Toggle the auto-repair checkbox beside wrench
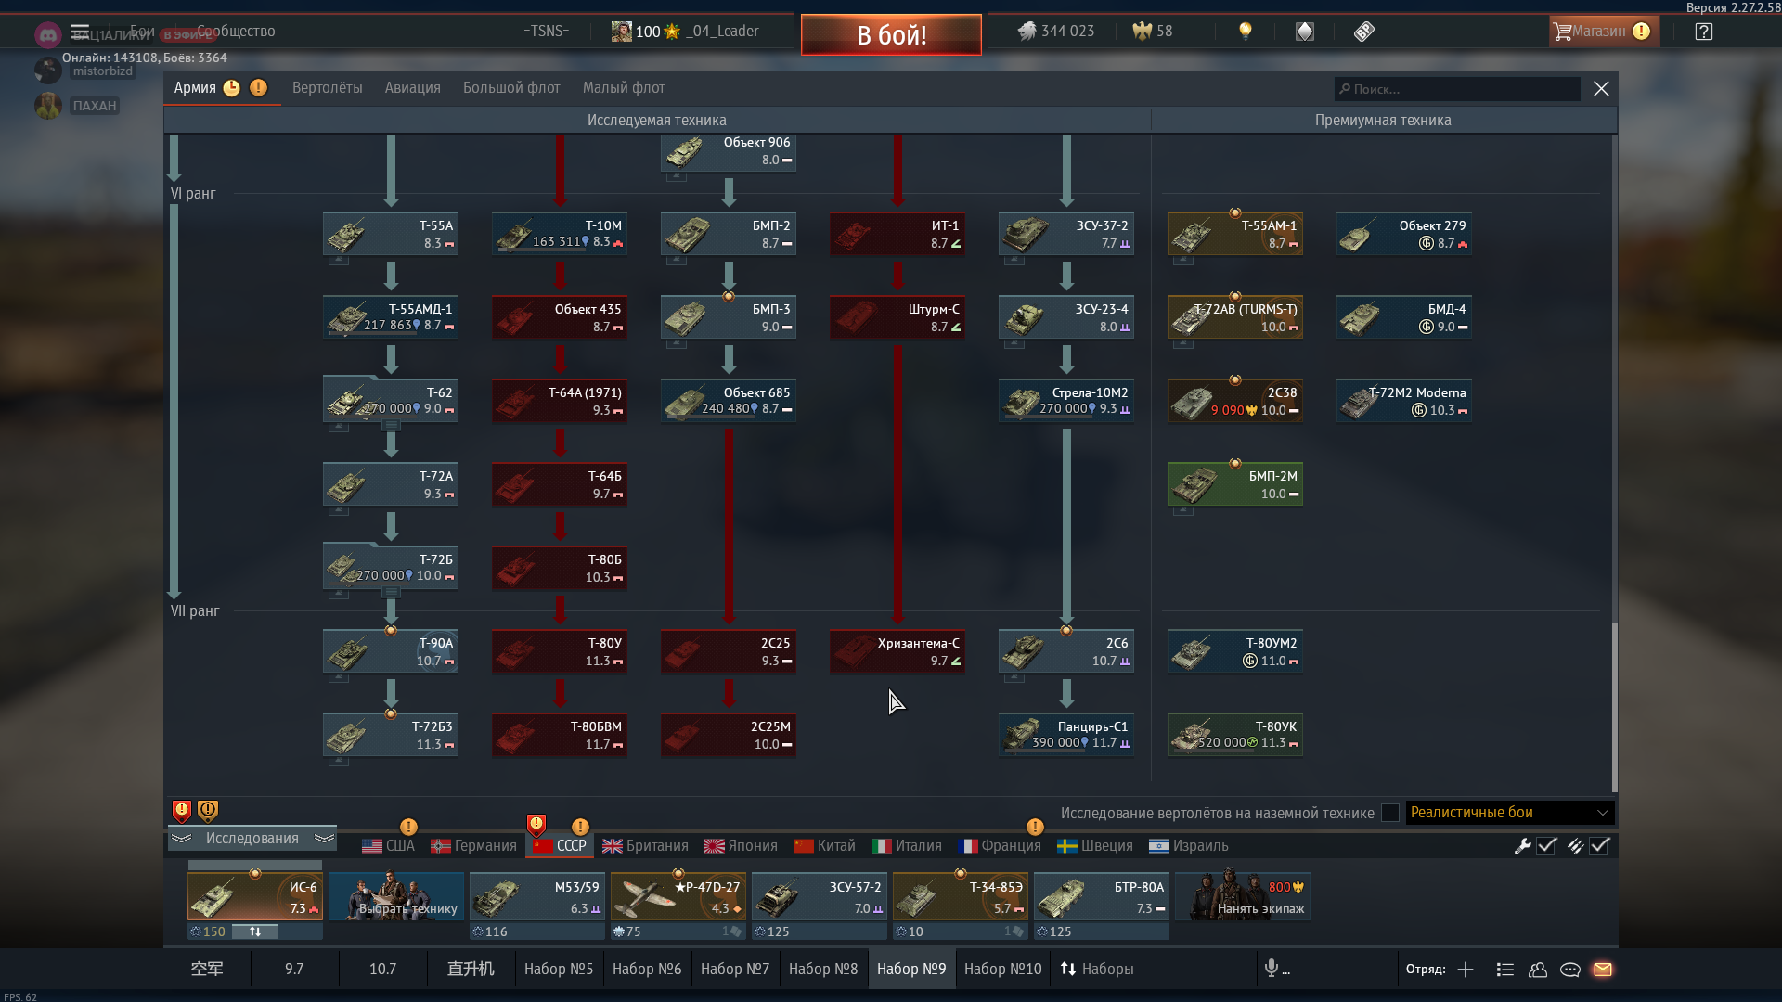The image size is (1782, 1002). click(x=1546, y=846)
